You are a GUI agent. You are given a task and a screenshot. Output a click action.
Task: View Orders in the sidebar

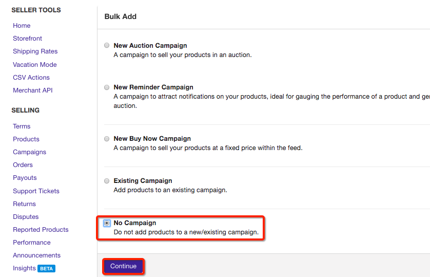tap(23, 165)
